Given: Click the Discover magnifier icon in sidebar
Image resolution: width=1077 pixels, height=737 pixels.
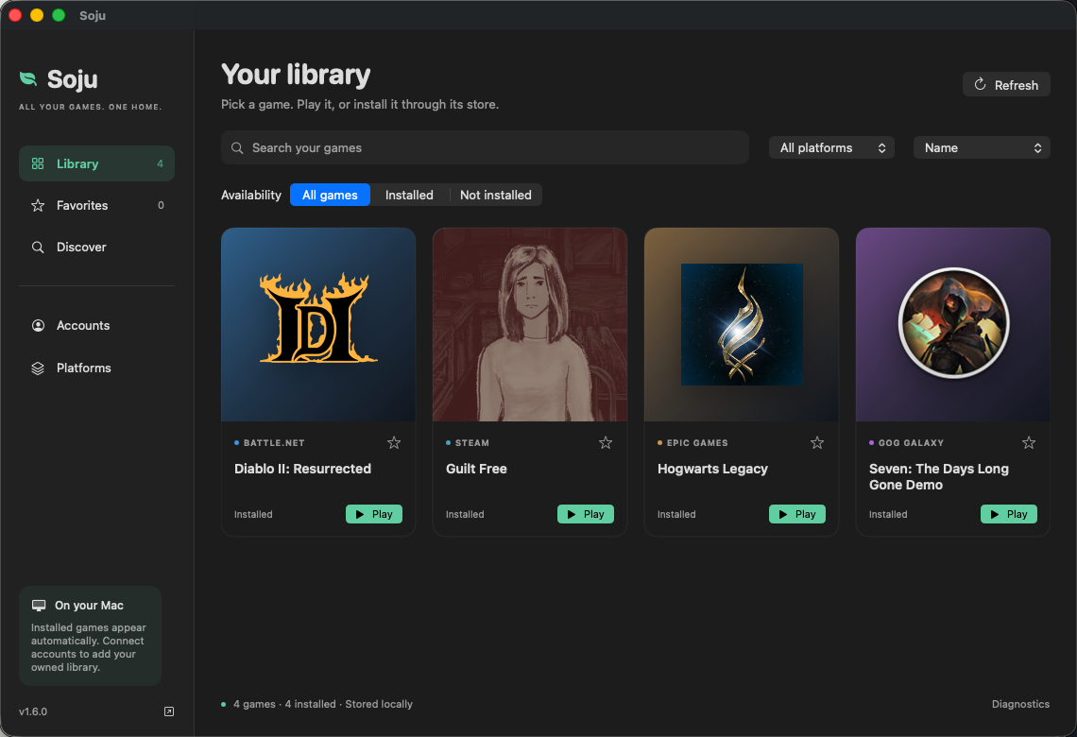Looking at the screenshot, I should [x=38, y=248].
